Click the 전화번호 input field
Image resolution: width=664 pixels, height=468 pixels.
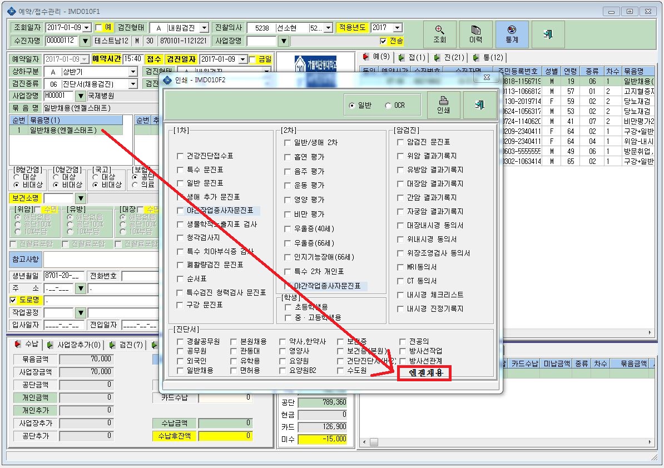point(140,276)
